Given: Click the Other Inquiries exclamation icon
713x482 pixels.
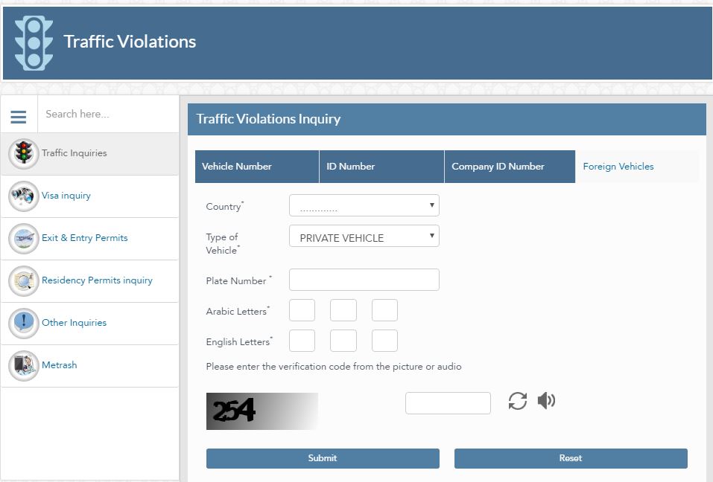Looking at the screenshot, I should pos(24,324).
